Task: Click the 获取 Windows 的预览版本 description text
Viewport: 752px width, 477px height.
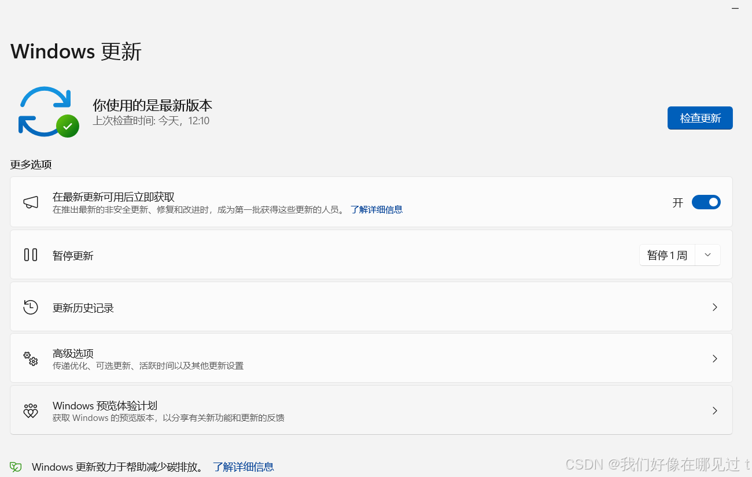Action: click(x=168, y=417)
